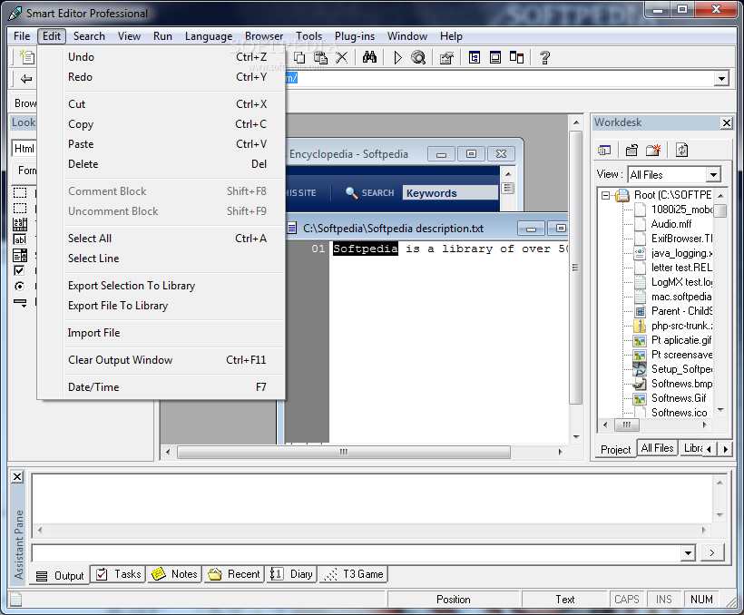Click the Delete X toolbar icon

(342, 57)
